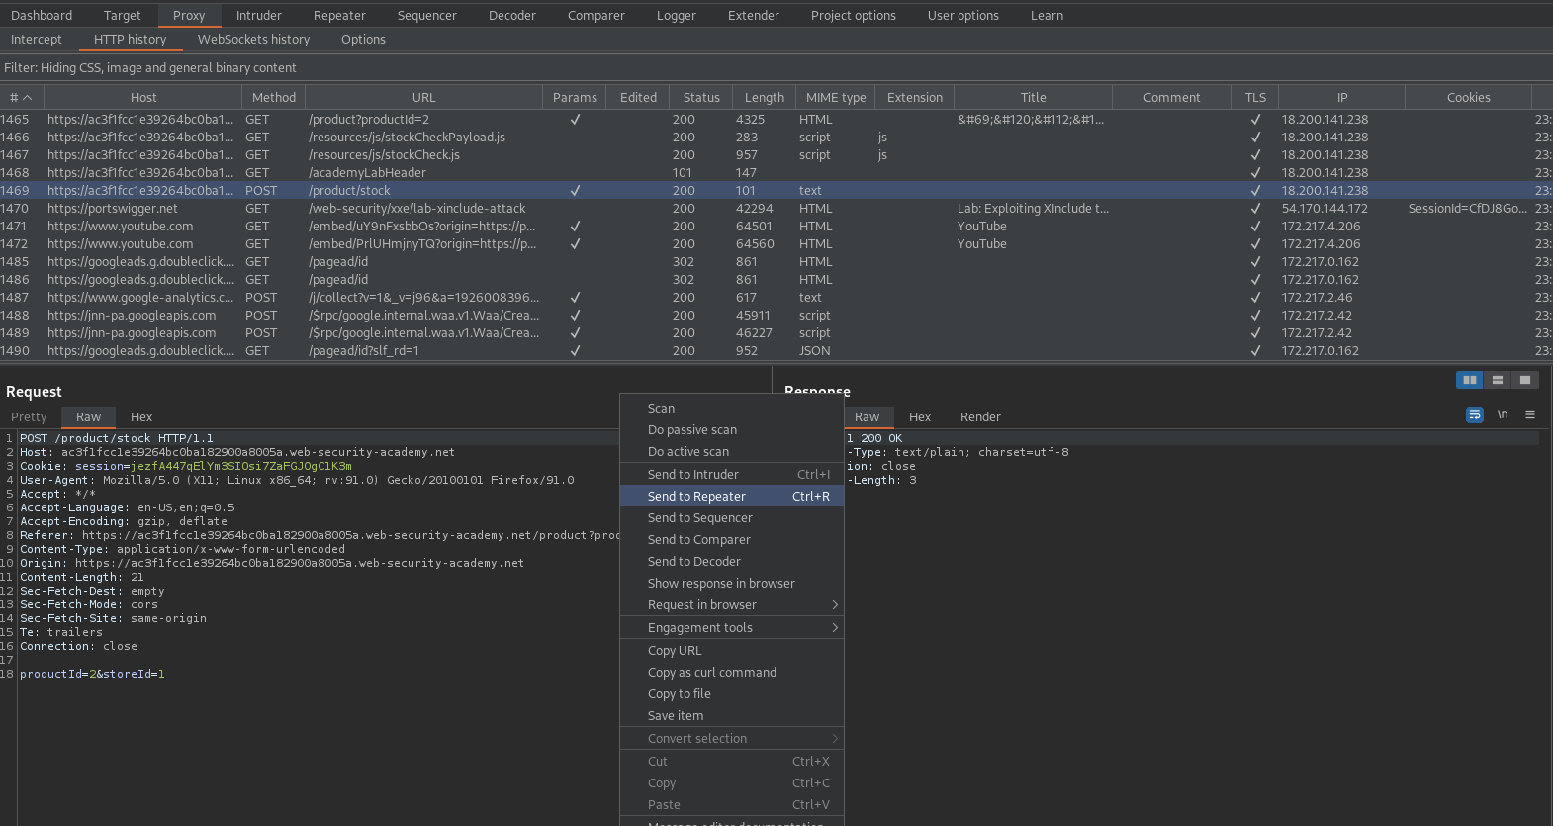Open the Logger tab
The image size is (1553, 826).
click(x=677, y=15)
